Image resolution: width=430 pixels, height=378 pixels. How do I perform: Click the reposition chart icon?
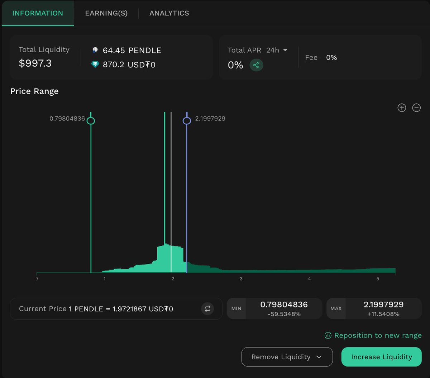click(x=328, y=335)
